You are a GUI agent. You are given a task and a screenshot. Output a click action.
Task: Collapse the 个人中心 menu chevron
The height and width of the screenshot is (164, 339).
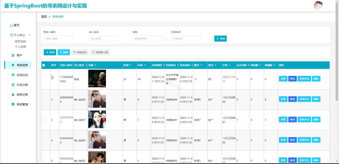pyautogui.click(x=30, y=35)
